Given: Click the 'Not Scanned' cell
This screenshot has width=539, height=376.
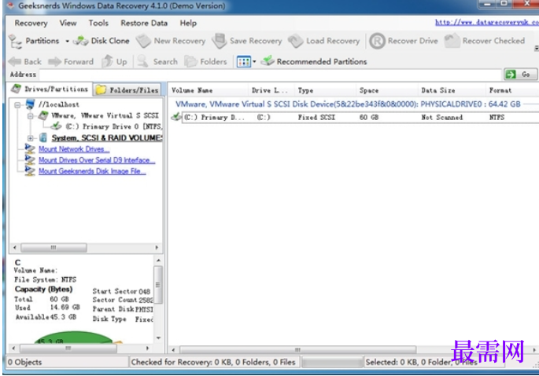Looking at the screenshot, I should [x=441, y=117].
